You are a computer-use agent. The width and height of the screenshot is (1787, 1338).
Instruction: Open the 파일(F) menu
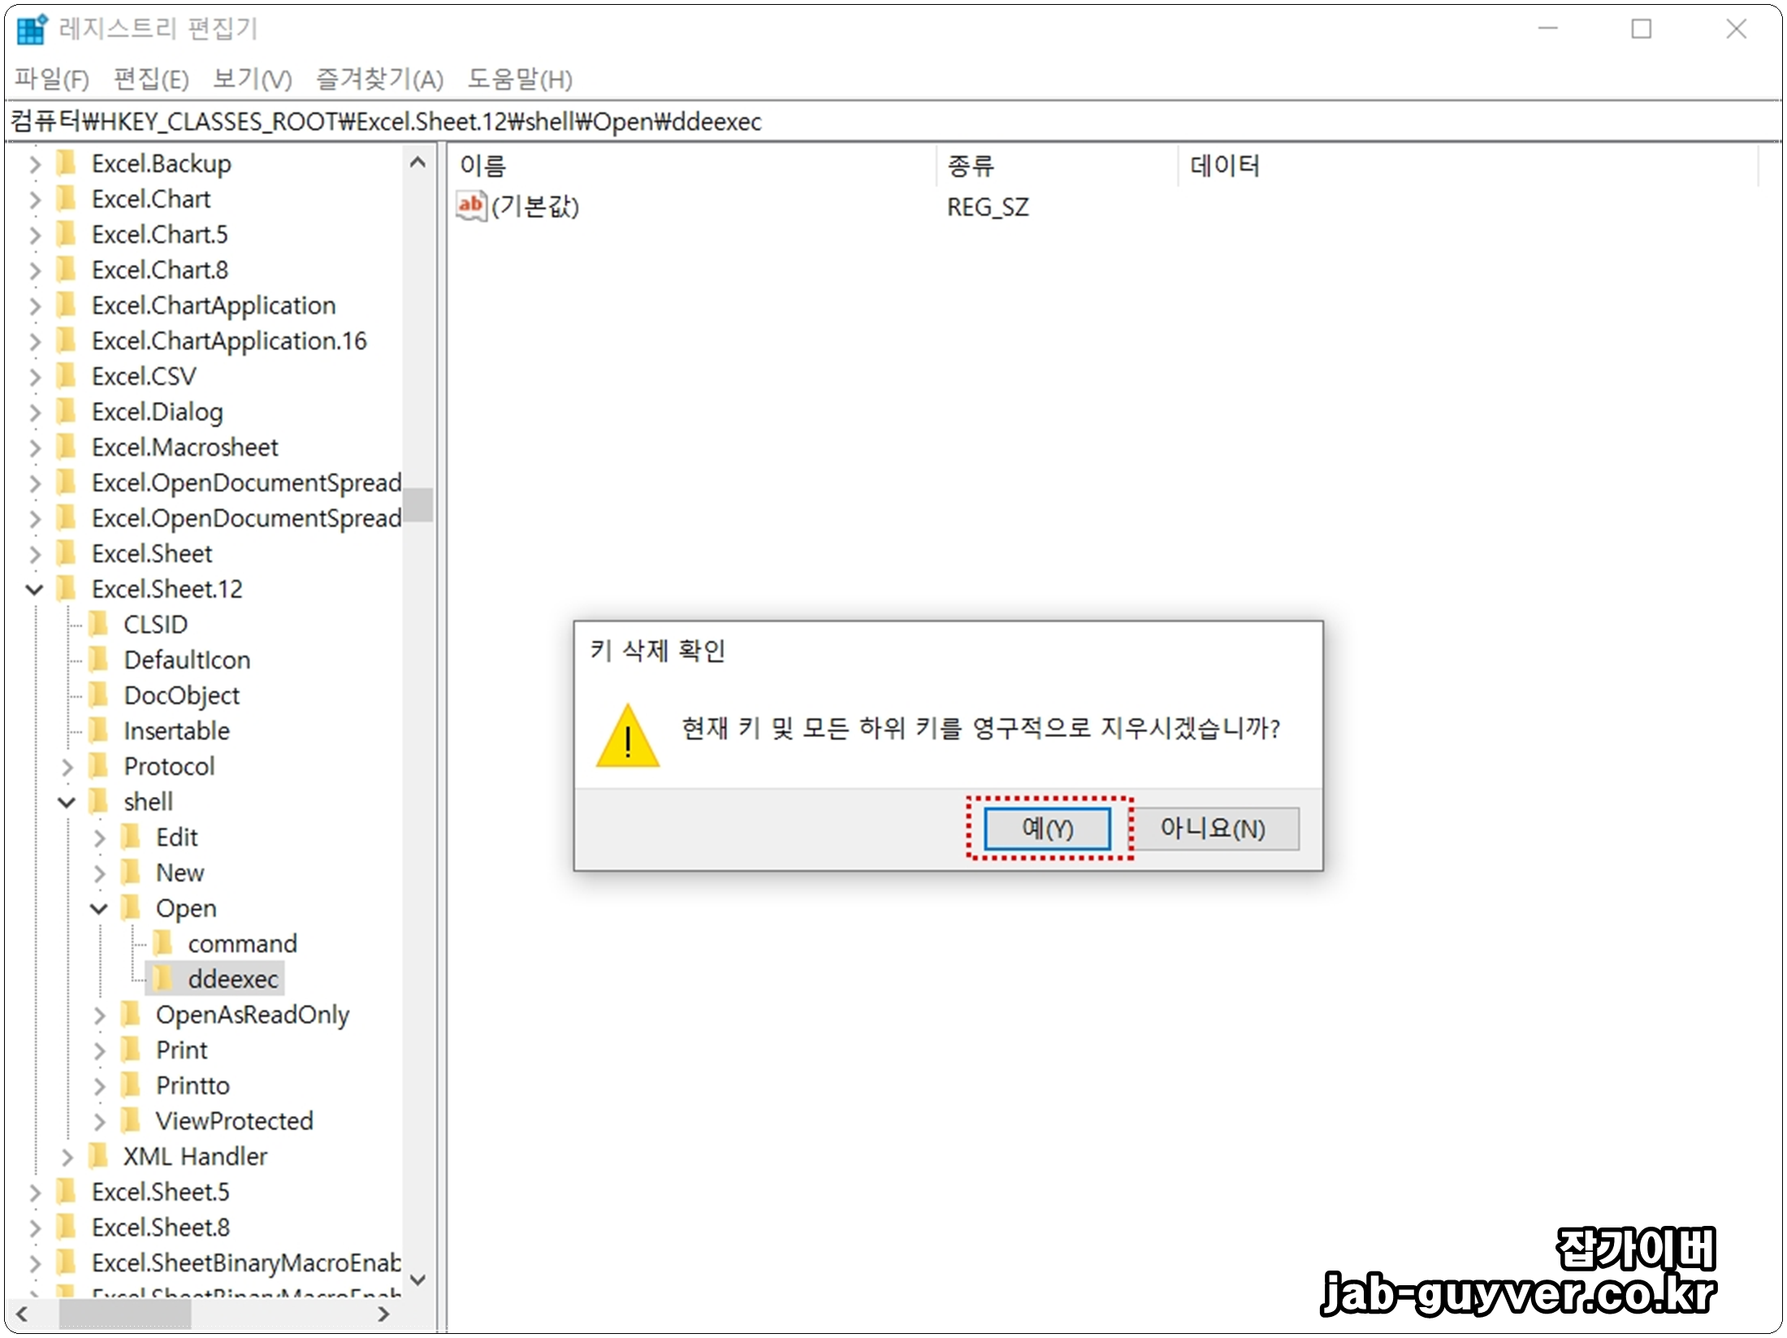(x=52, y=80)
